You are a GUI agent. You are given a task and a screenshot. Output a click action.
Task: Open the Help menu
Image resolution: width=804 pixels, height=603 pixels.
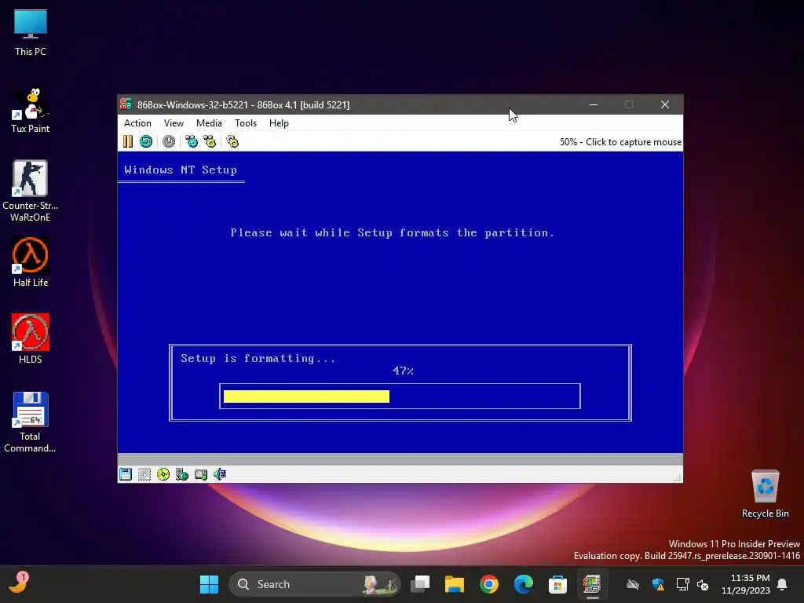click(x=279, y=123)
